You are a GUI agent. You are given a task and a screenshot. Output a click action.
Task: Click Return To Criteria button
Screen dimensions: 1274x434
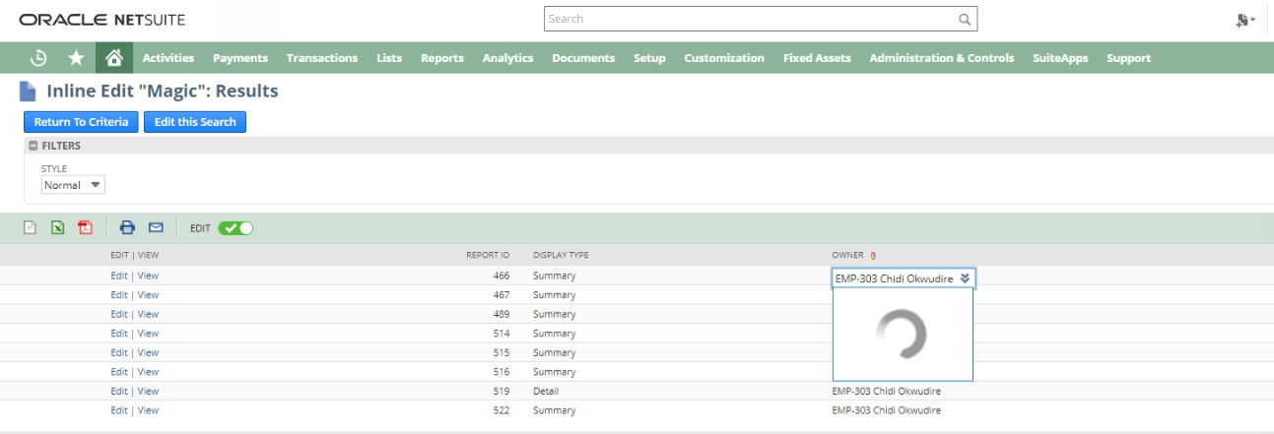[x=81, y=122]
